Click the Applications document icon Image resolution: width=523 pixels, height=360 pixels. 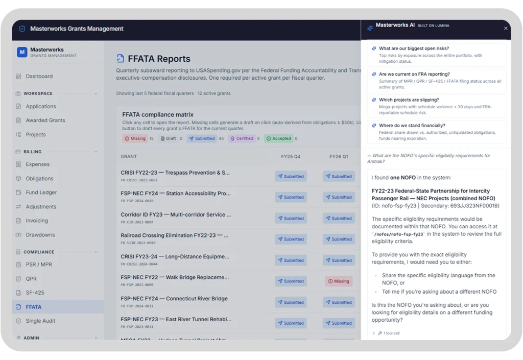18,106
